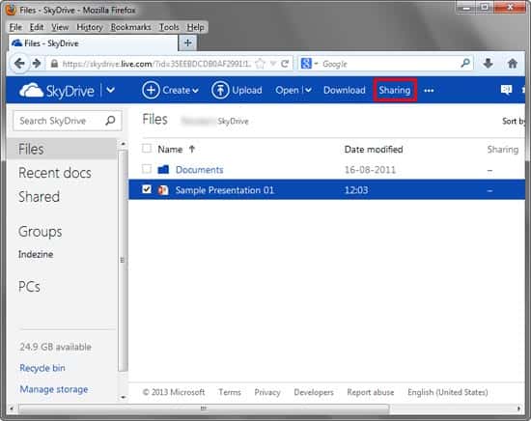Select Files in the sidebar
The width and height of the screenshot is (531, 421).
(62, 149)
